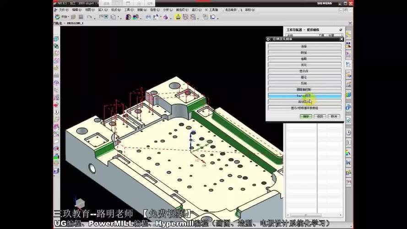Screen dimensions: 407x229
Task: Click the magnifier circle icon ending the top toolbar
Action: coord(213,17)
